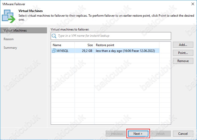Sort list by Name column header
The width and height of the screenshot is (197, 140).
click(63, 45)
